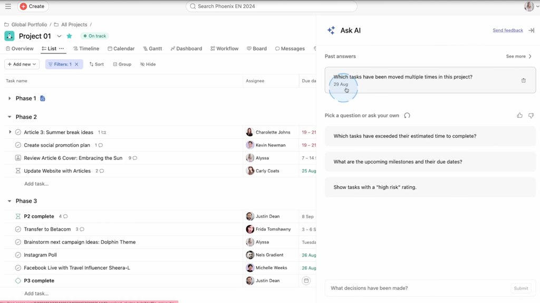Switch to the Calendar tab
Viewport: 540px width, 303px height.
[x=121, y=49]
